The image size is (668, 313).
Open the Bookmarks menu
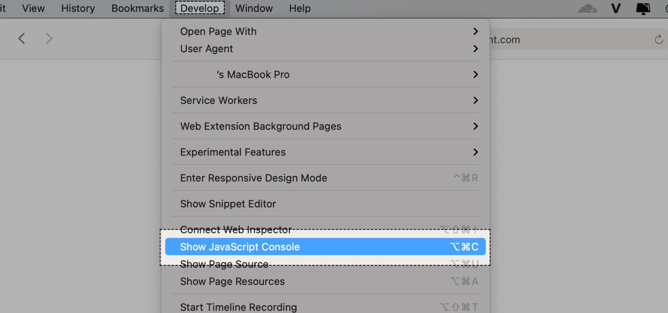point(137,8)
